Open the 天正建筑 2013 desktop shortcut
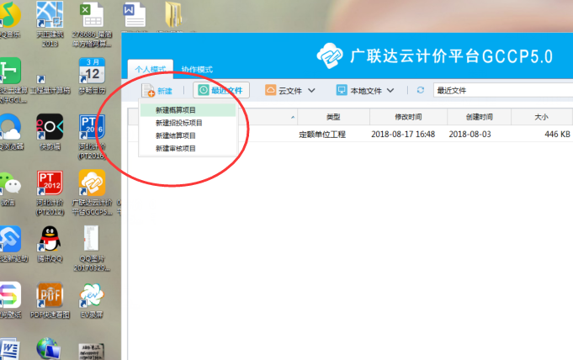Image resolution: width=573 pixels, height=360 pixels. (x=50, y=24)
